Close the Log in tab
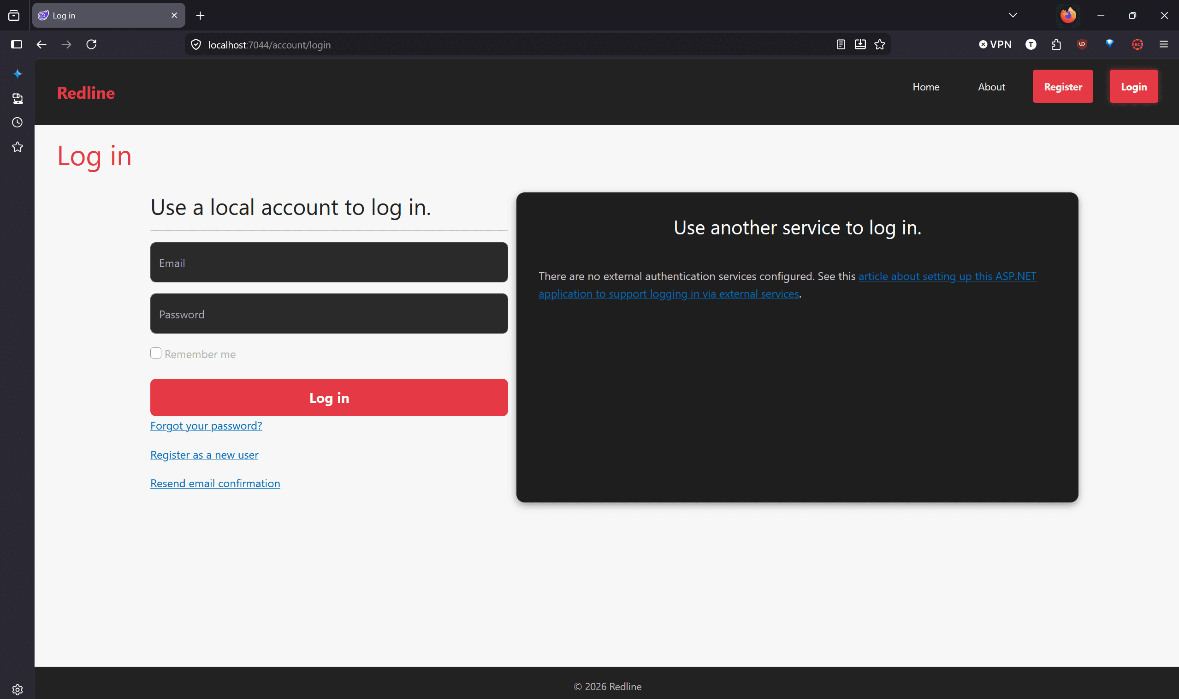This screenshot has height=699, width=1179. [x=174, y=16]
